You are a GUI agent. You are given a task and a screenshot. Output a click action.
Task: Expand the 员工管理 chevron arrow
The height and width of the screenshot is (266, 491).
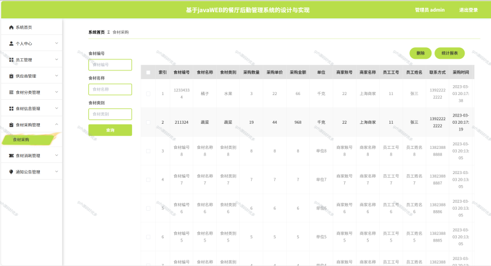(56, 60)
